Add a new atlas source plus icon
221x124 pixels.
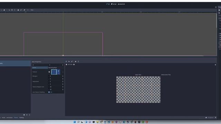27,115
